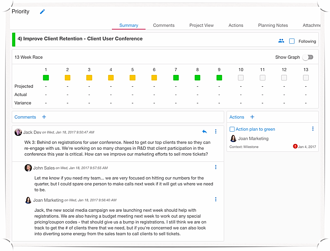
Task: Open the three-dot menu on Jack Dev's comment
Action: 216,131
